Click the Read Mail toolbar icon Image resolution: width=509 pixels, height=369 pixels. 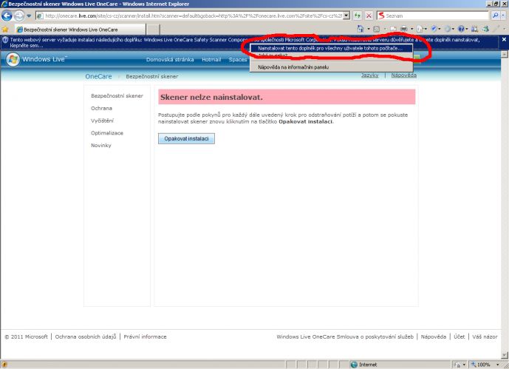tap(393, 29)
